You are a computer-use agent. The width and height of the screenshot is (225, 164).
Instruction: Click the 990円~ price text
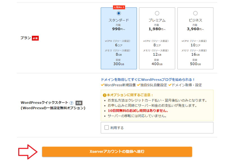click(119, 29)
